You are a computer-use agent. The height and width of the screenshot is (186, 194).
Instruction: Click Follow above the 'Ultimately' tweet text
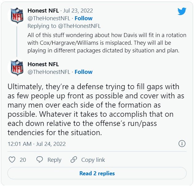[83, 72]
